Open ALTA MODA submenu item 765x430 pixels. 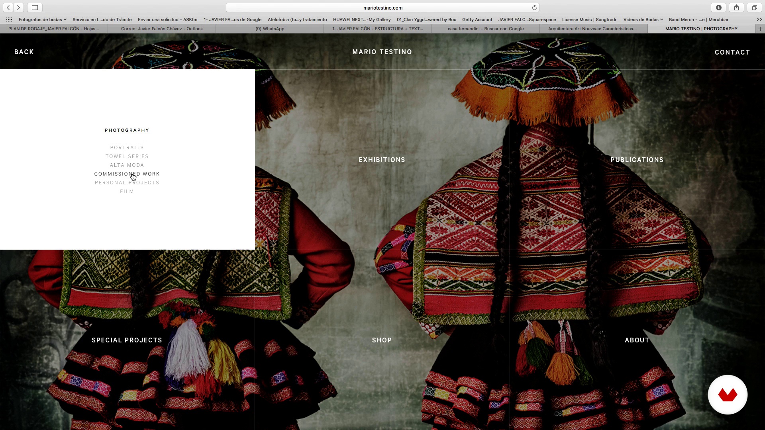[127, 165]
